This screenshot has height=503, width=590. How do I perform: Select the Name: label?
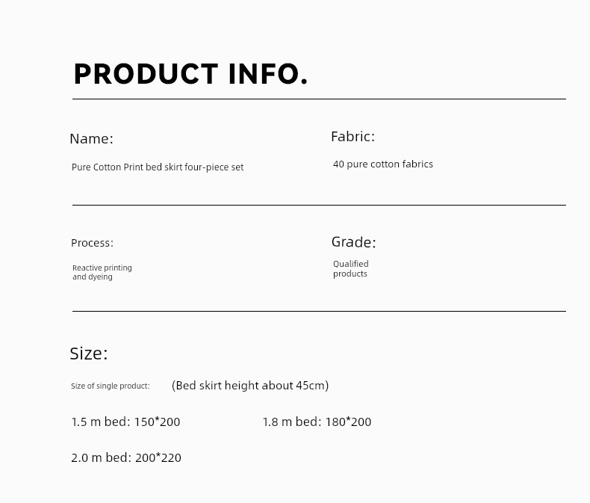pyautogui.click(x=91, y=138)
